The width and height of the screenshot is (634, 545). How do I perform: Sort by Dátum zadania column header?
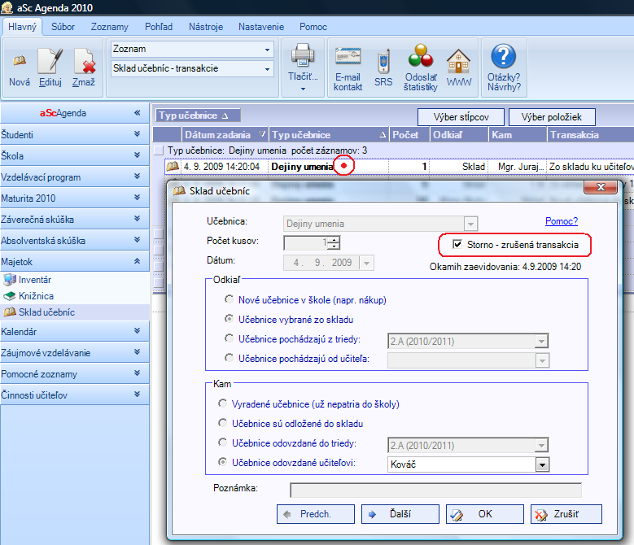[225, 134]
